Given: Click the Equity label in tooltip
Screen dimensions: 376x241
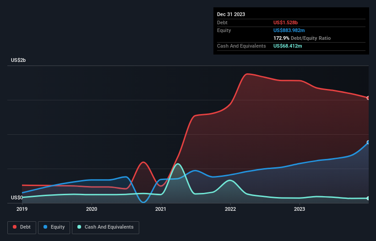Looking at the screenshot, I should pos(224,30).
